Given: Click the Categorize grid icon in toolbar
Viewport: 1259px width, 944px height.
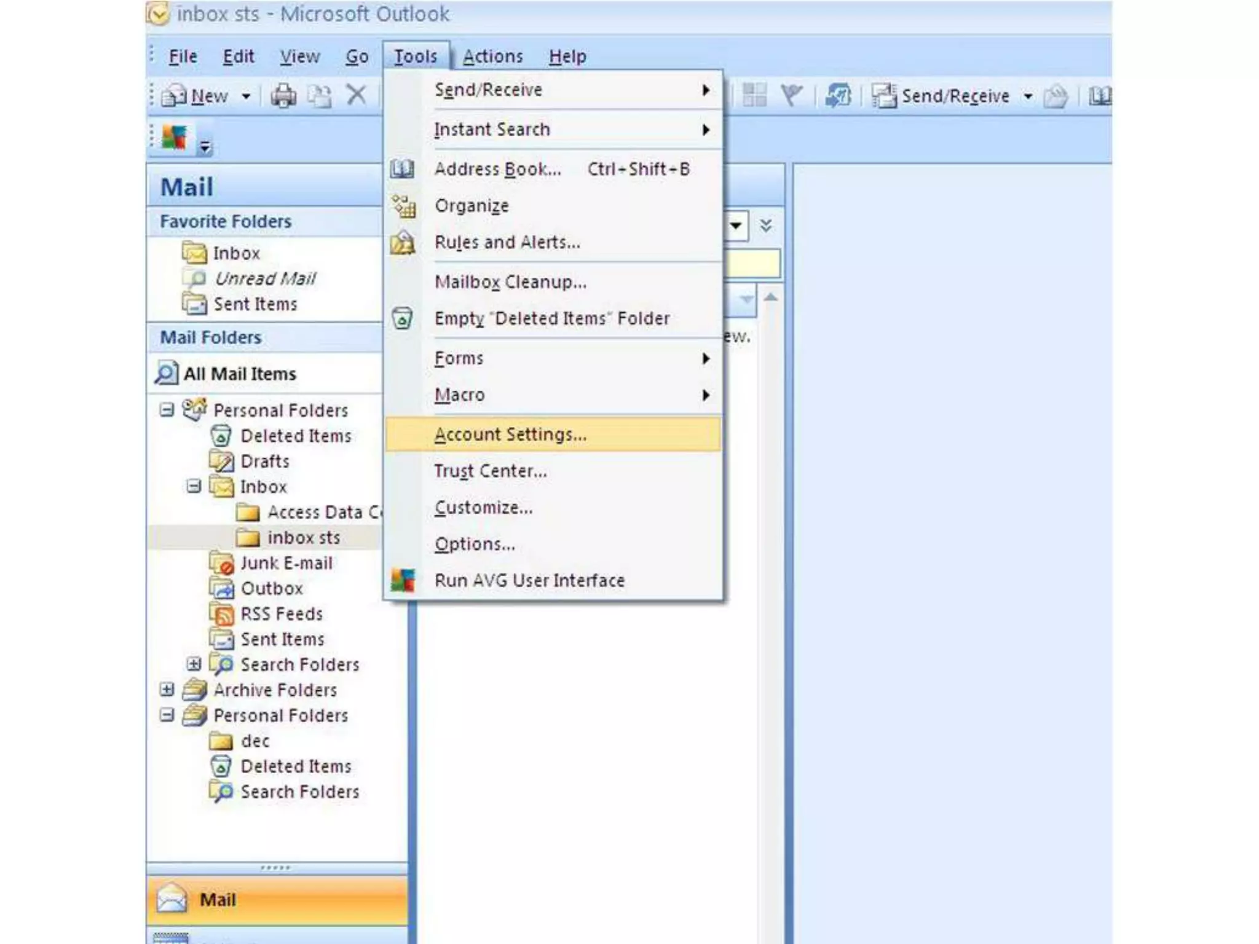Looking at the screenshot, I should (754, 95).
